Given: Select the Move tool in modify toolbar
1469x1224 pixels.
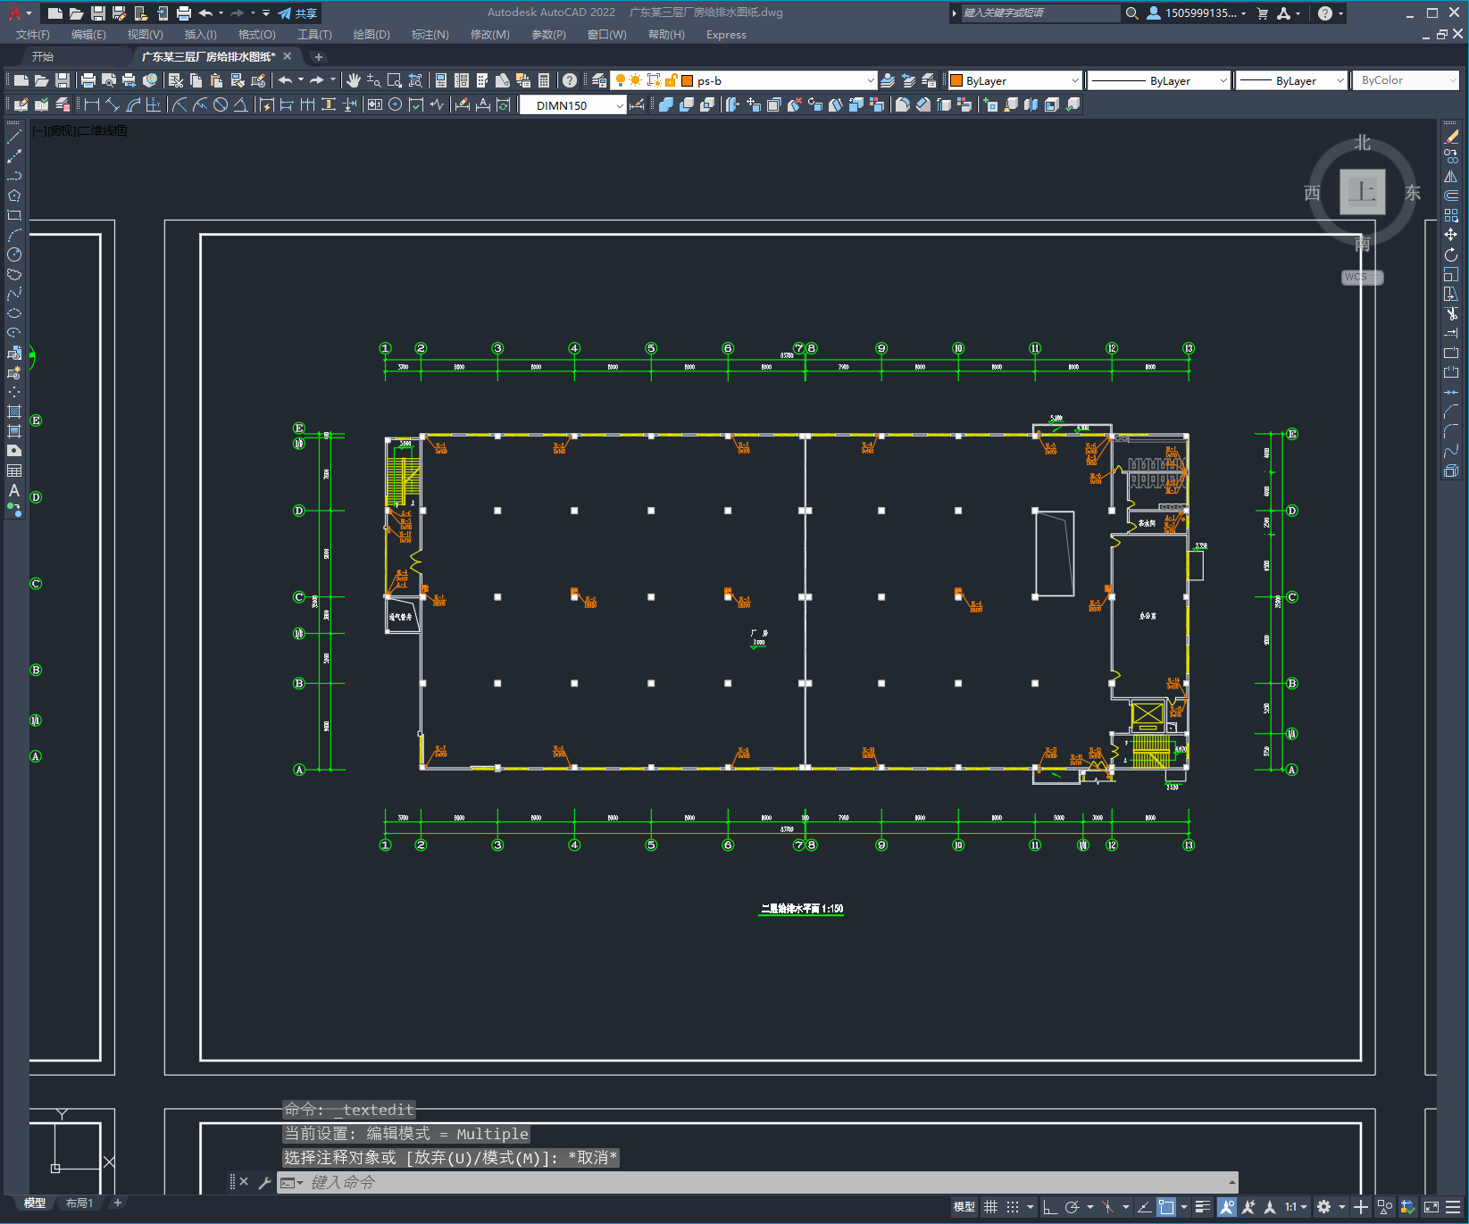Looking at the screenshot, I should (x=1451, y=235).
